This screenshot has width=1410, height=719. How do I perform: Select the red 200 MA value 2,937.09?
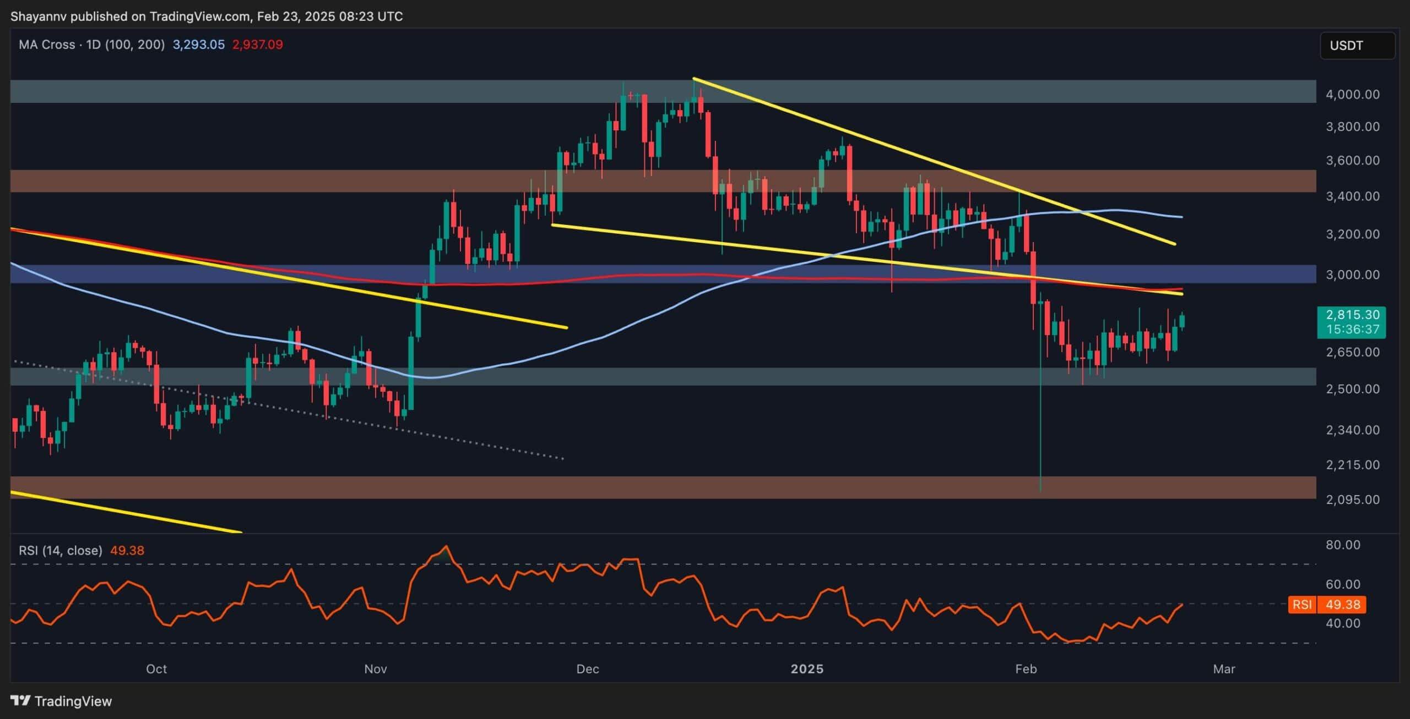(x=258, y=45)
